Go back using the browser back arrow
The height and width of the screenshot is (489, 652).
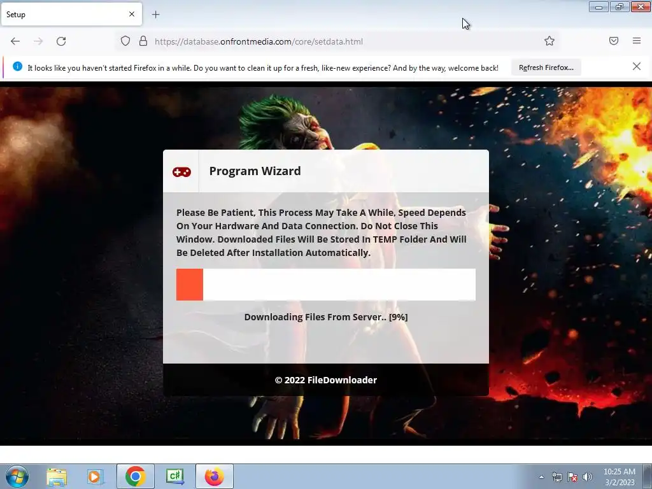(x=15, y=41)
